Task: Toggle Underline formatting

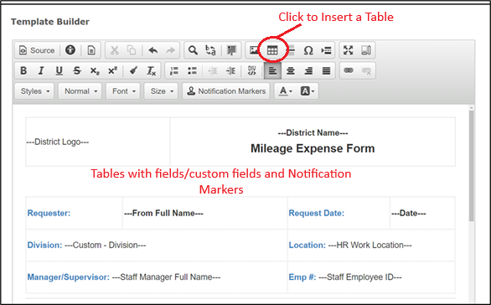Action: [x=59, y=70]
